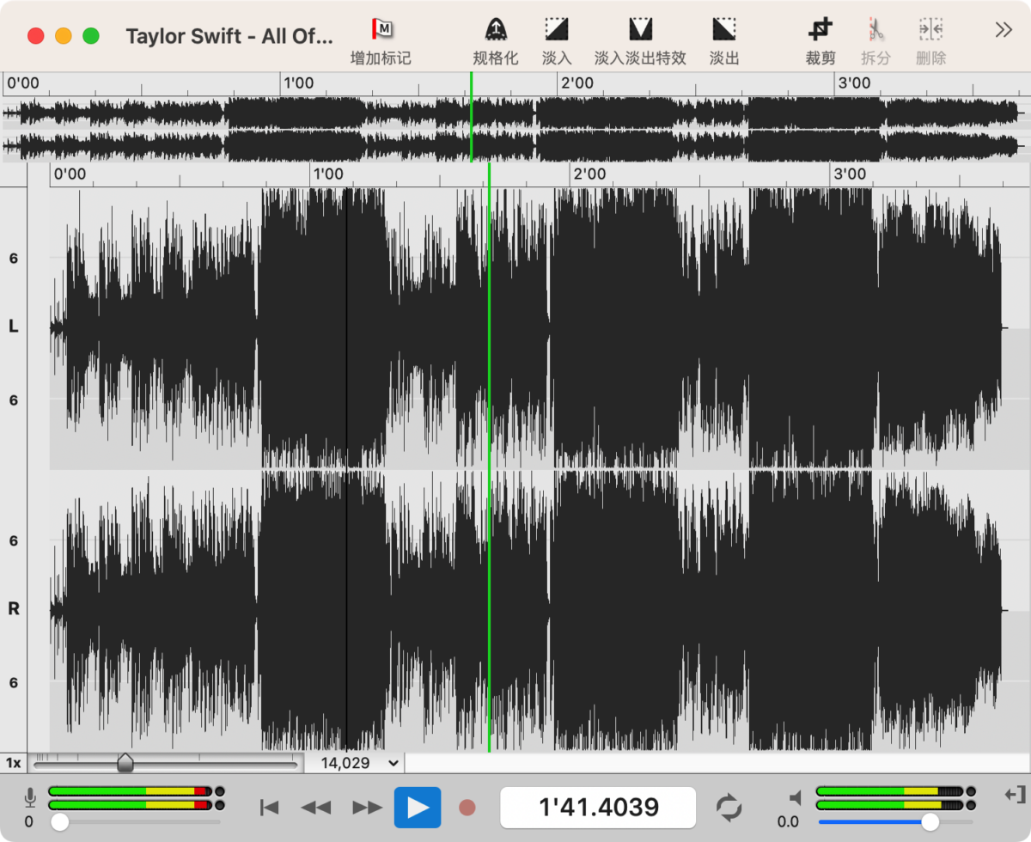Screen dimensions: 1031x842
Task: Toggle loop playback
Action: pyautogui.click(x=729, y=808)
